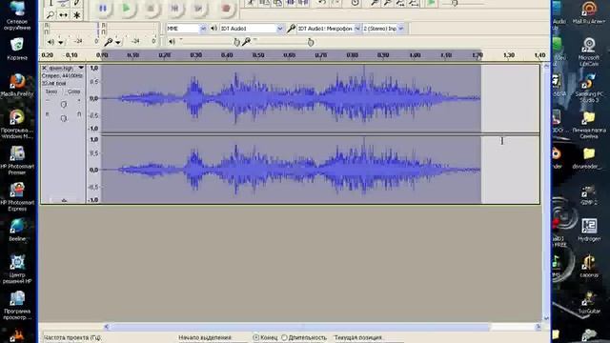Pause playback with the Pause button
Viewport: 610px width, 343px height.
(103, 9)
